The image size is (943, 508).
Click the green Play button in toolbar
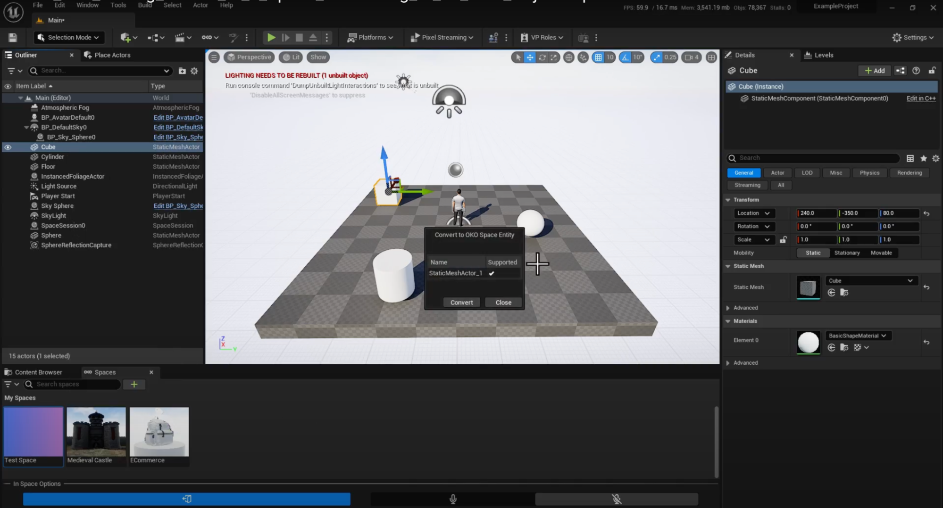(271, 38)
